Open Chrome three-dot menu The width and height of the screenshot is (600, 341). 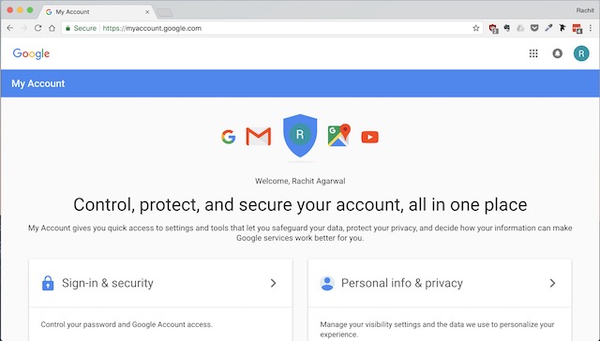(x=591, y=28)
